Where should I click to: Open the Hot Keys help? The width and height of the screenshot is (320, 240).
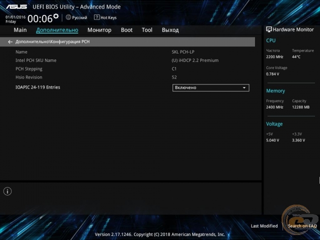click(105, 17)
